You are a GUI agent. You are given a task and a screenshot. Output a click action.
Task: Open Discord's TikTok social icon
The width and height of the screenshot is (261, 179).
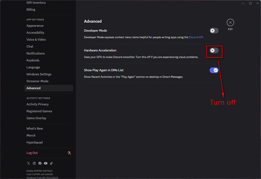coord(51,163)
